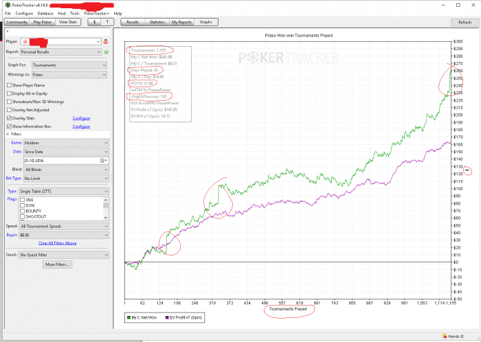Switch to the Results tab
The width and height of the screenshot is (481, 342).
[x=133, y=22]
